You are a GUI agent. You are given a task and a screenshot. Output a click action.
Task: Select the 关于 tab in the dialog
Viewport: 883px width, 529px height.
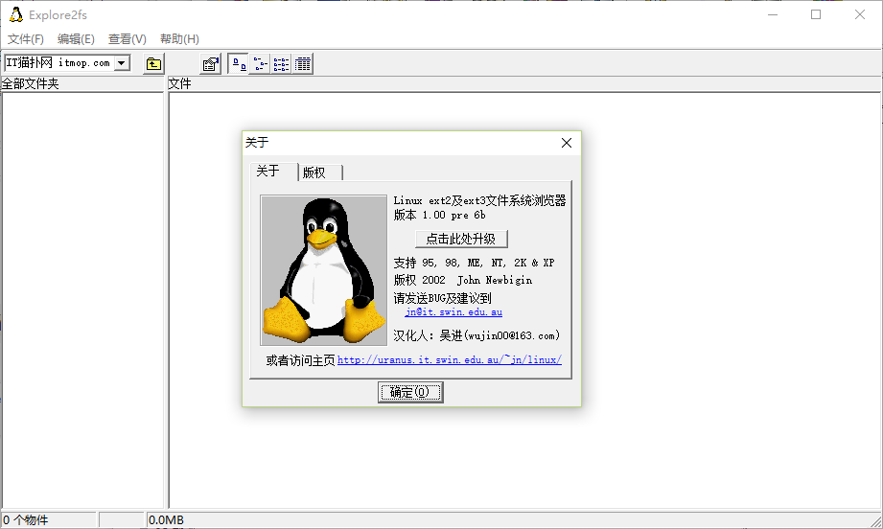coord(273,172)
